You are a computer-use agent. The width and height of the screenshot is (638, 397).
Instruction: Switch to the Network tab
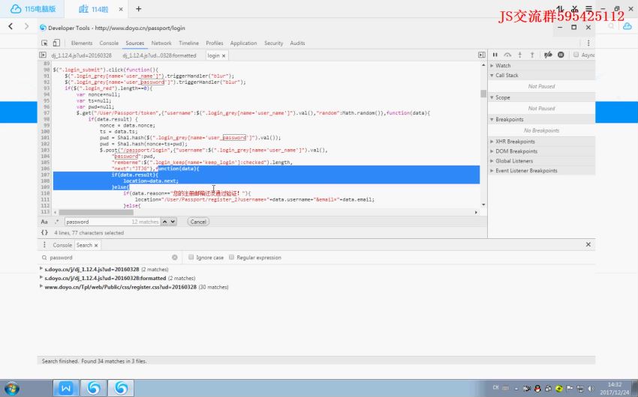tap(161, 43)
